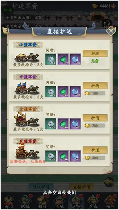Select the 小型军资 cart image
119x210 pixels.
27,57
